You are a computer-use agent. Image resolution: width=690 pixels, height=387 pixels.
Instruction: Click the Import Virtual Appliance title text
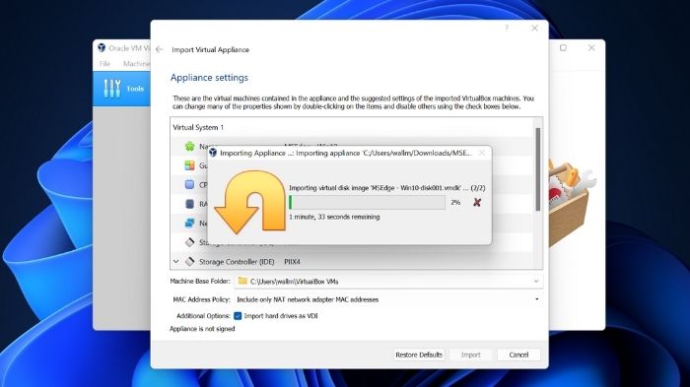[x=210, y=49]
